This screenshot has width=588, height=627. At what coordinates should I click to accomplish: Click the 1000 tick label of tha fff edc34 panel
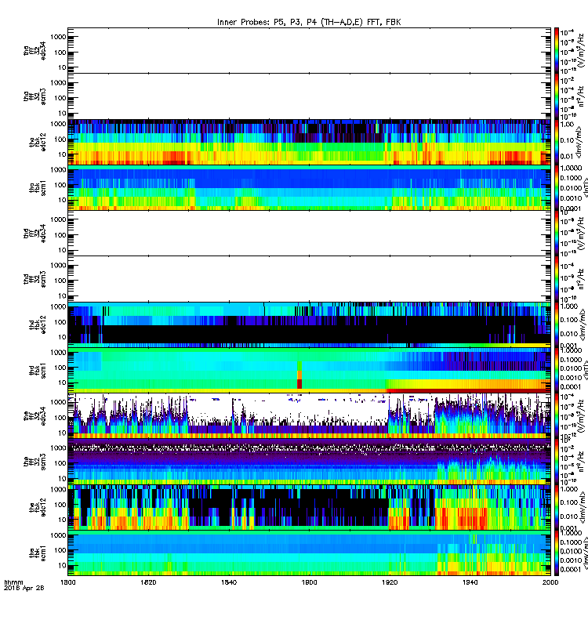click(x=58, y=37)
